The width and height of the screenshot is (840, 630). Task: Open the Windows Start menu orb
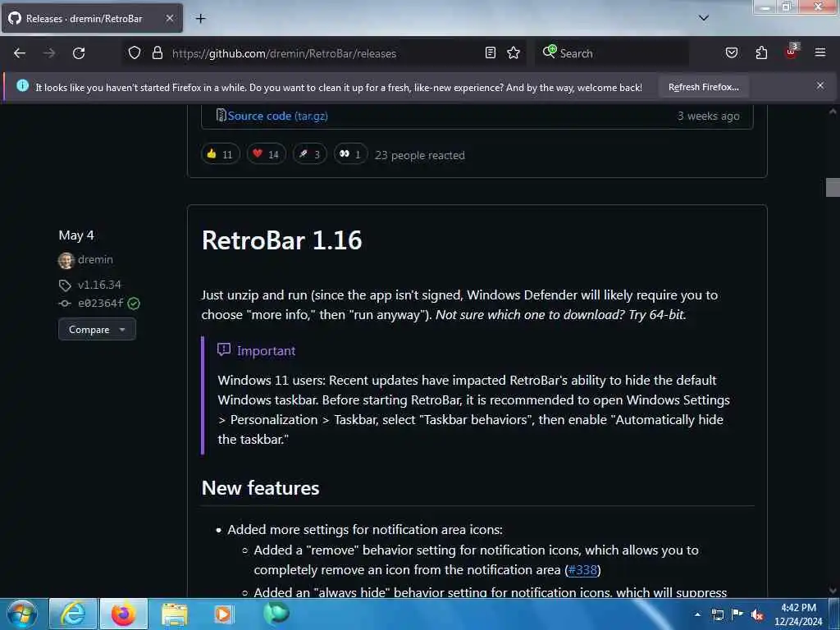tap(22, 614)
